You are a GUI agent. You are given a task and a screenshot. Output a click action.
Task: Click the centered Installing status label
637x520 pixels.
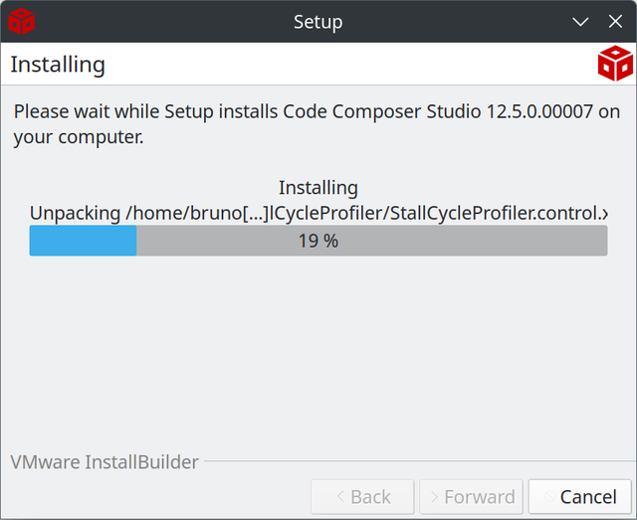click(318, 188)
